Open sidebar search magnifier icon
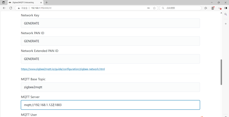Image resolution: width=229 pixels, height=117 pixels. tap(226, 14)
